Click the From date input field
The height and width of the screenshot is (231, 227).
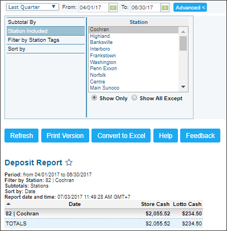point(94,8)
